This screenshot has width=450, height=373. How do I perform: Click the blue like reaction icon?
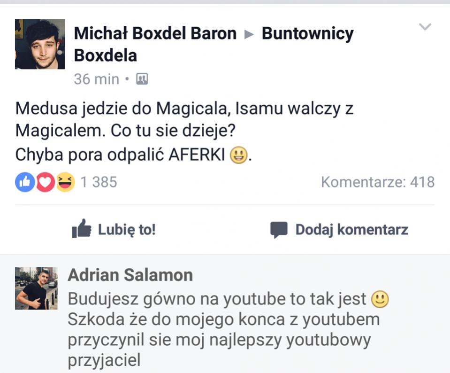click(25, 182)
